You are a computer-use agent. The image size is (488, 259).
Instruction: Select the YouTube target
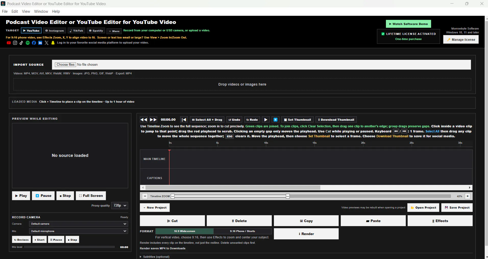click(31, 31)
